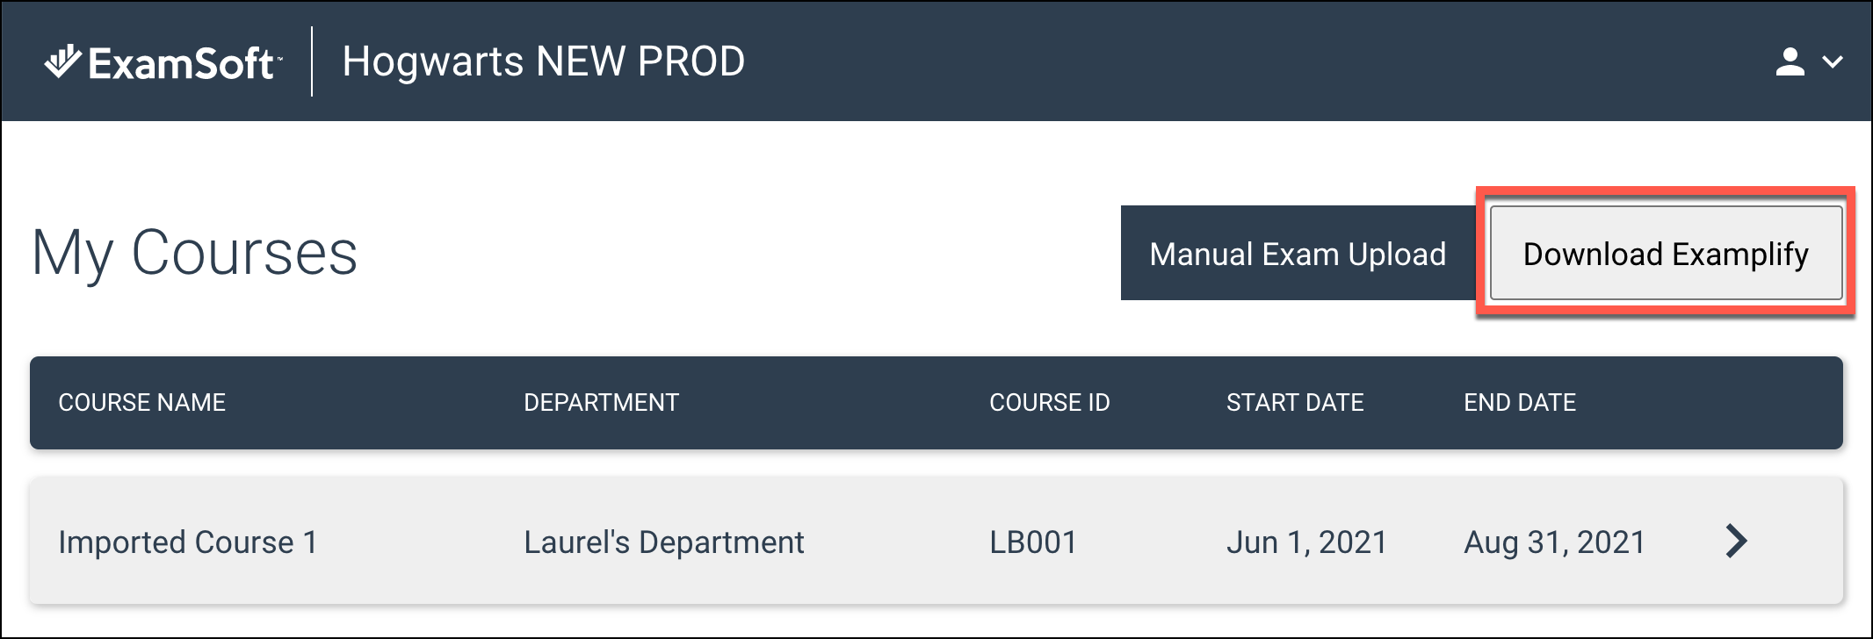The height and width of the screenshot is (639, 1873).
Task: Expand the account menu chevron
Action: pos(1833,61)
